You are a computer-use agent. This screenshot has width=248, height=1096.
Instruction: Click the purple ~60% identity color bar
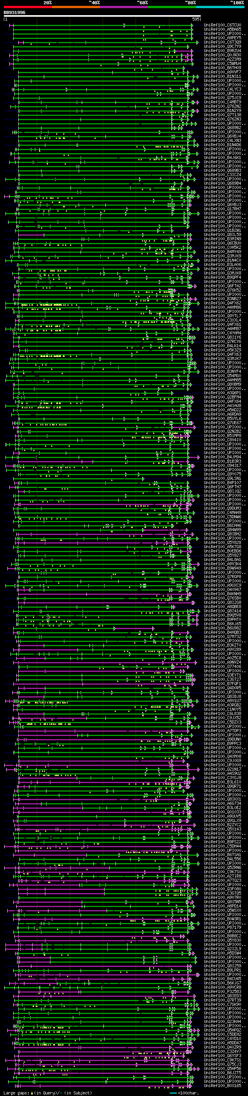coord(124,7)
